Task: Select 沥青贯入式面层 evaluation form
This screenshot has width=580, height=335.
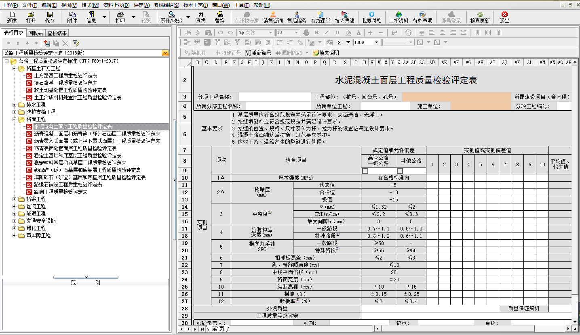Action: pos(97,141)
